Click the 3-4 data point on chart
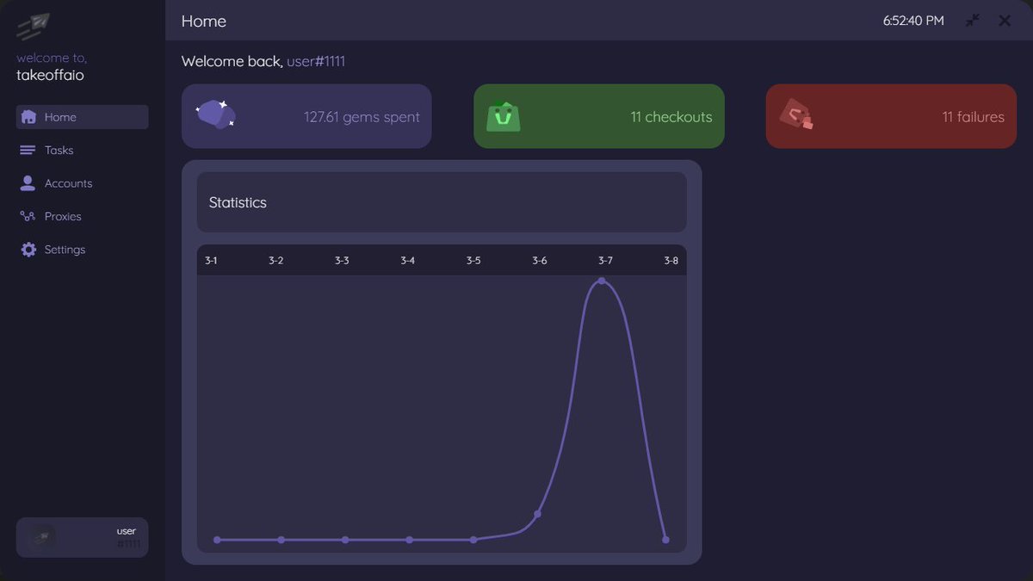 pyautogui.click(x=409, y=540)
